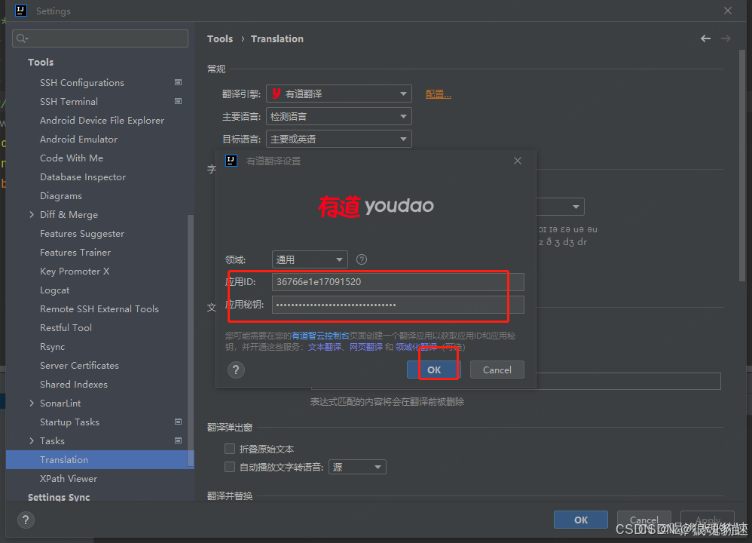Open the 文本翻译 service link

[325, 347]
